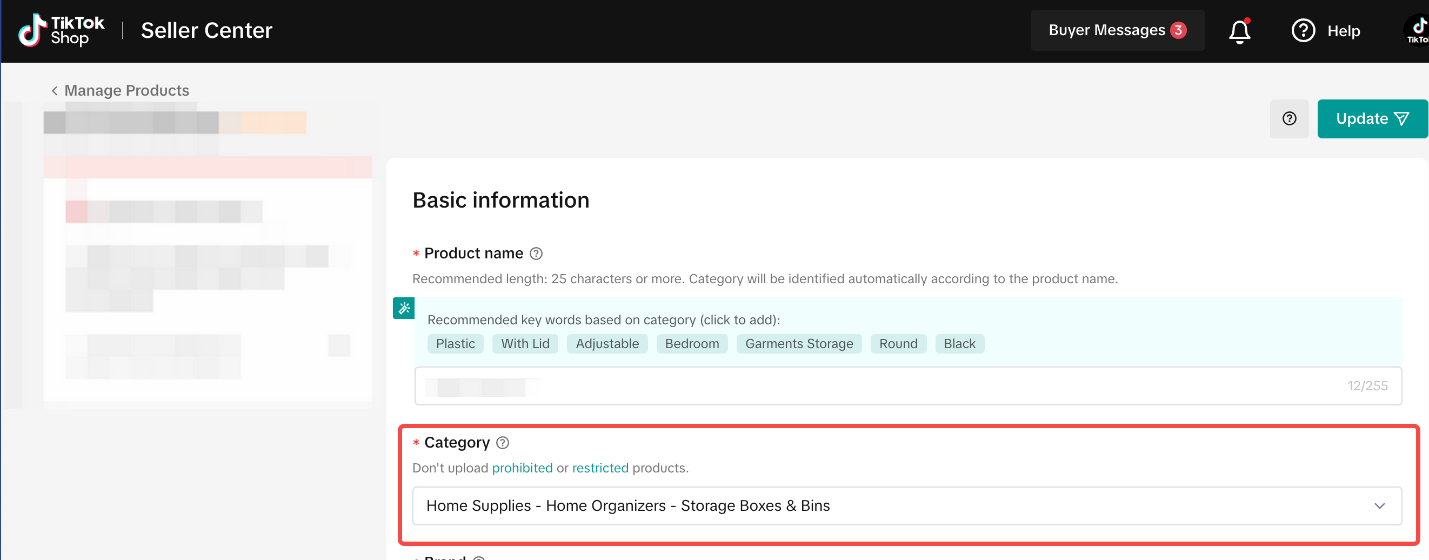Add the With Lid keyword
The width and height of the screenshot is (1429, 560).
525,344
